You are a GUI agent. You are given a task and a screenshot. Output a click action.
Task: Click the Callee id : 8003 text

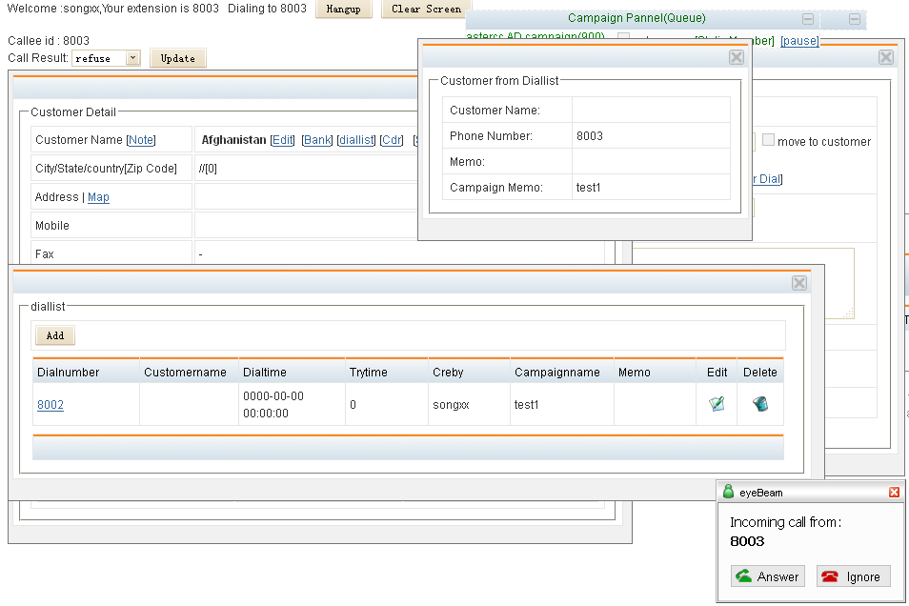coord(49,41)
